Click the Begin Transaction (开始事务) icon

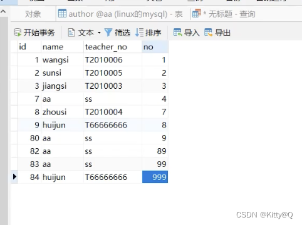[18, 32]
